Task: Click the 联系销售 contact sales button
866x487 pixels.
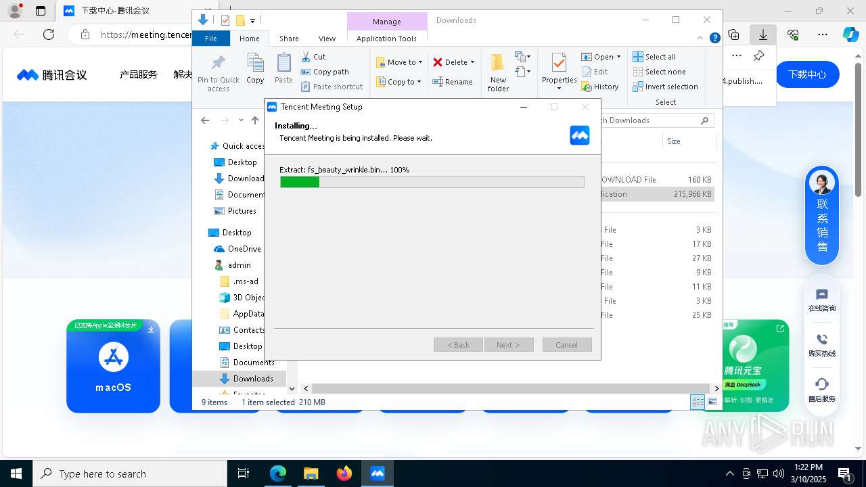Action: [822, 216]
